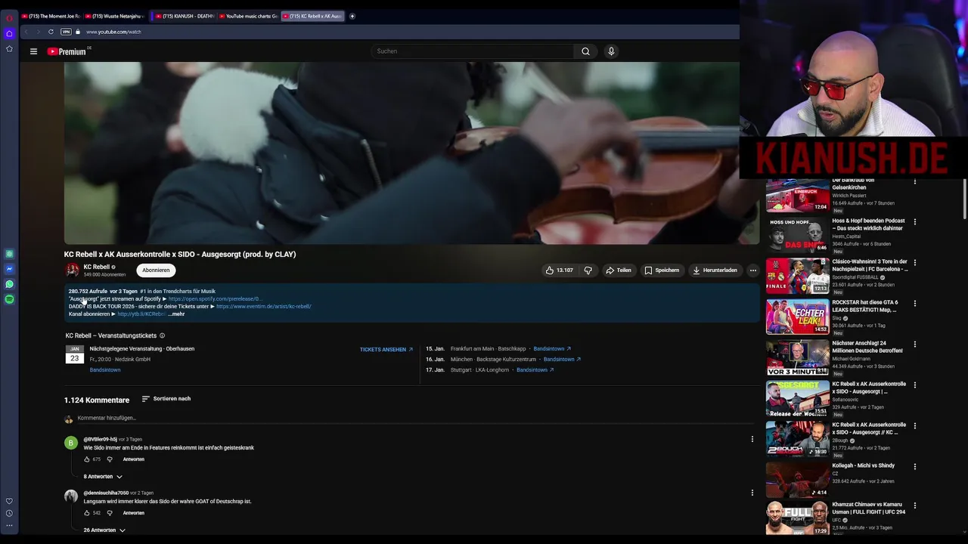
Task: Expand 8 Antworten replies
Action: [x=103, y=477]
